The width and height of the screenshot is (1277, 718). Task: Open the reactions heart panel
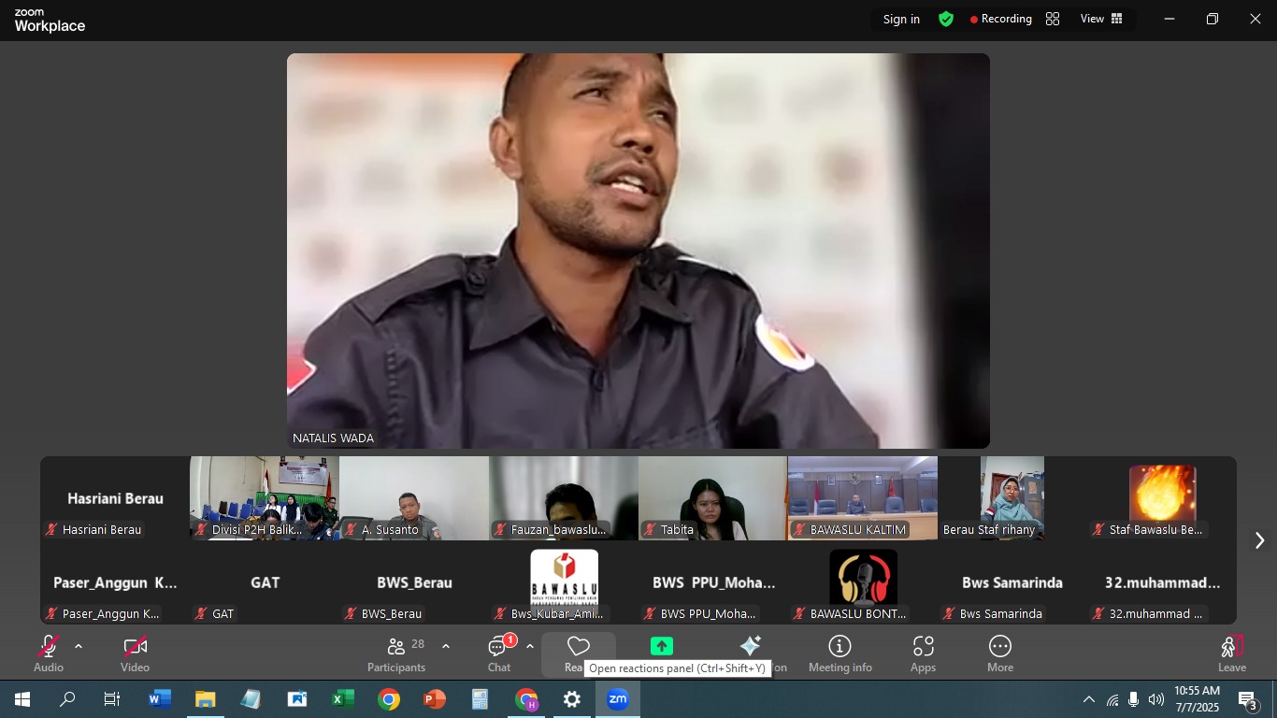579,648
